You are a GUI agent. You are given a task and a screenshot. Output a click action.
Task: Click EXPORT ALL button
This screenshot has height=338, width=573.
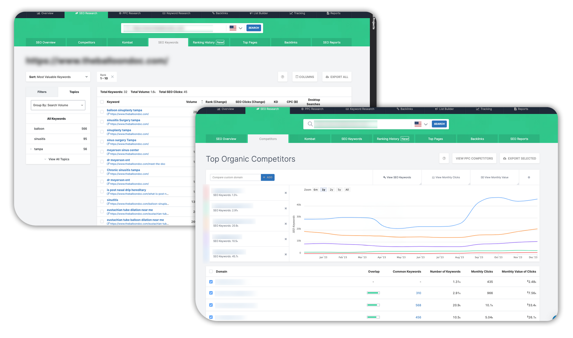point(337,77)
